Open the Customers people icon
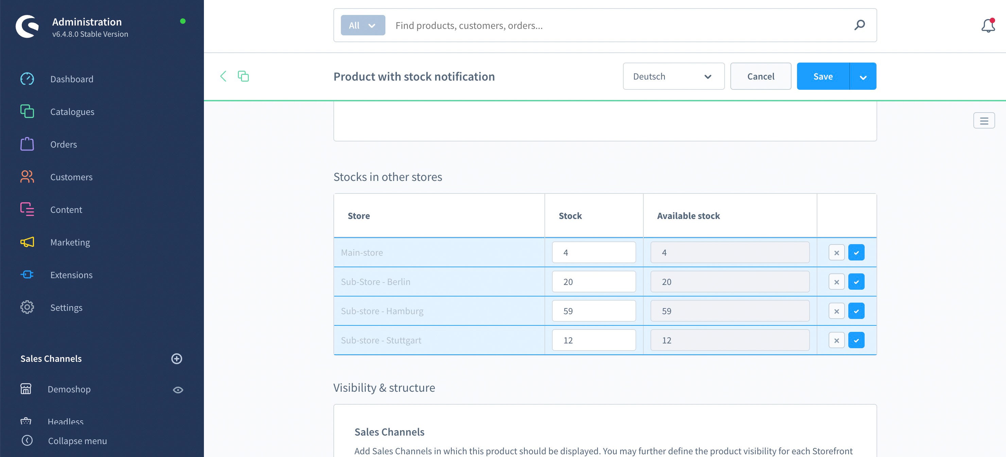The image size is (1006, 457). coord(27,176)
